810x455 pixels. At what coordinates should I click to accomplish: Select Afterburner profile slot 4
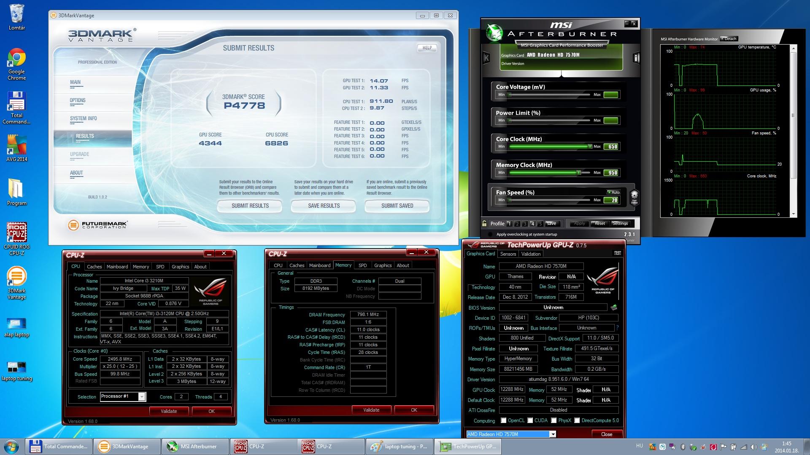(532, 224)
